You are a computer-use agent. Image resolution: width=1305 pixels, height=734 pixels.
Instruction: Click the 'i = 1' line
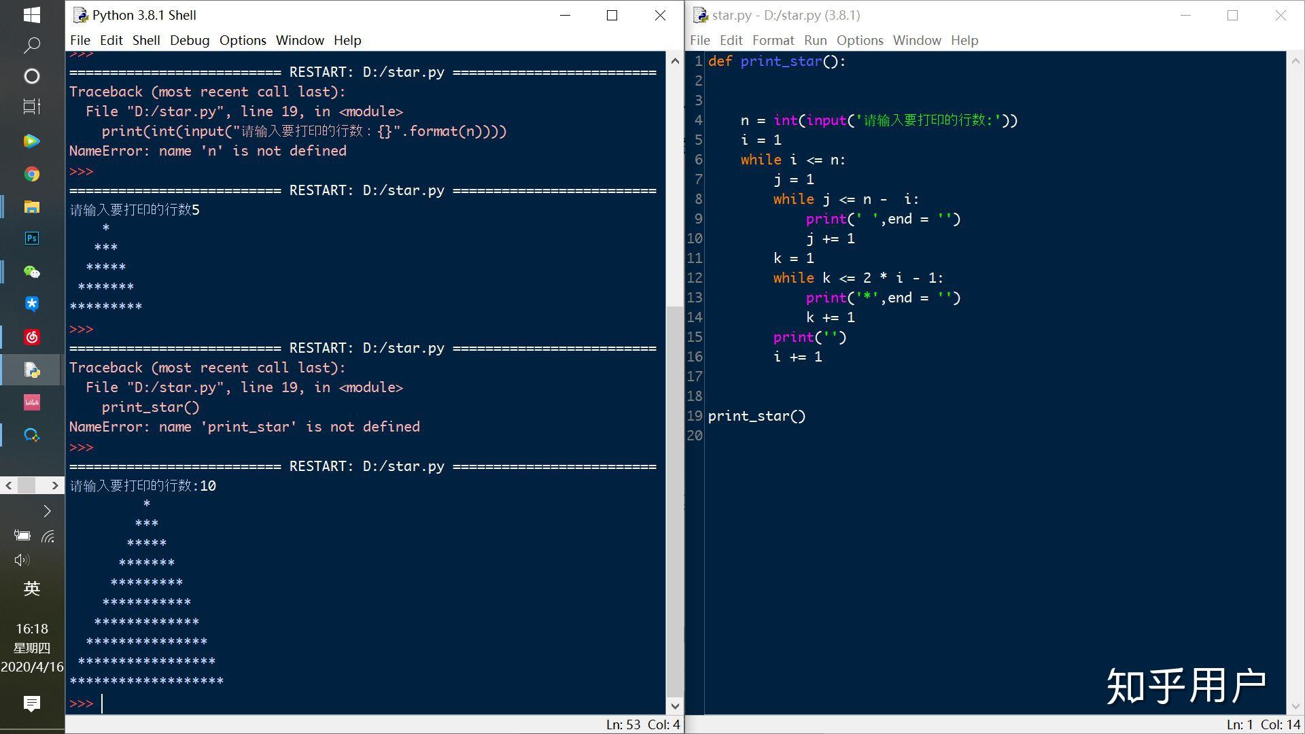point(761,140)
